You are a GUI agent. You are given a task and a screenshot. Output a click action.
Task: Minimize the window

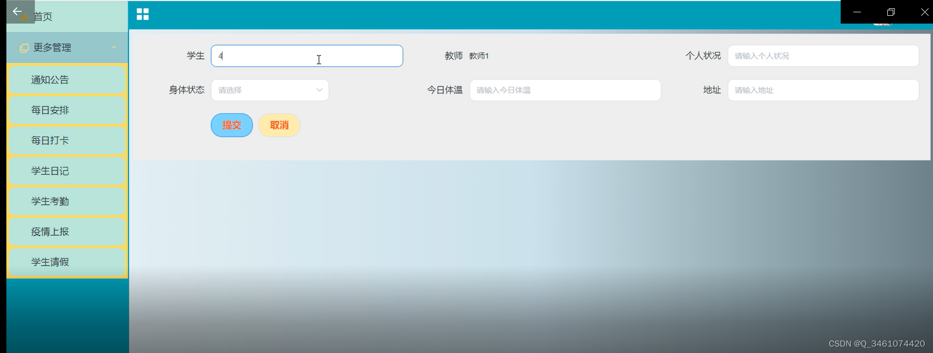pos(857,12)
